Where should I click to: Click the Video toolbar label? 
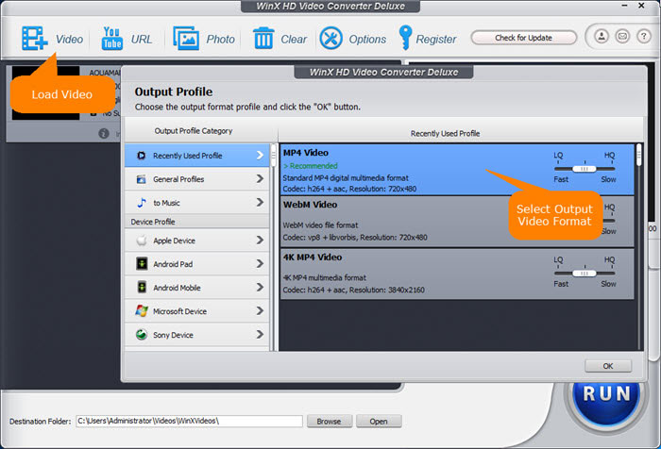(70, 40)
